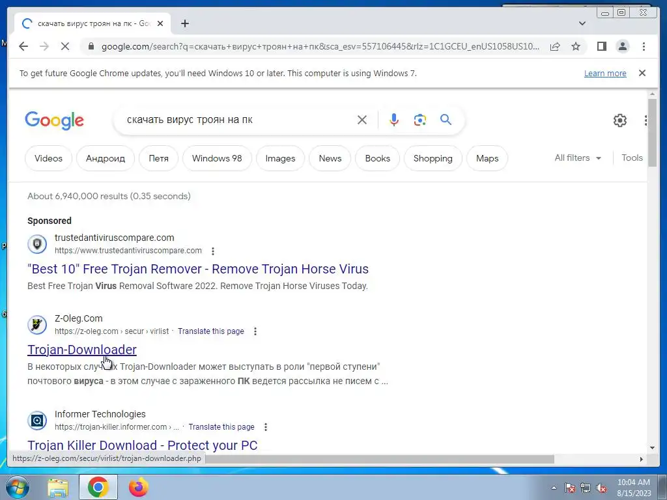Open Learn more about Chrome updates
Image resolution: width=667 pixels, height=500 pixels.
pyautogui.click(x=605, y=73)
